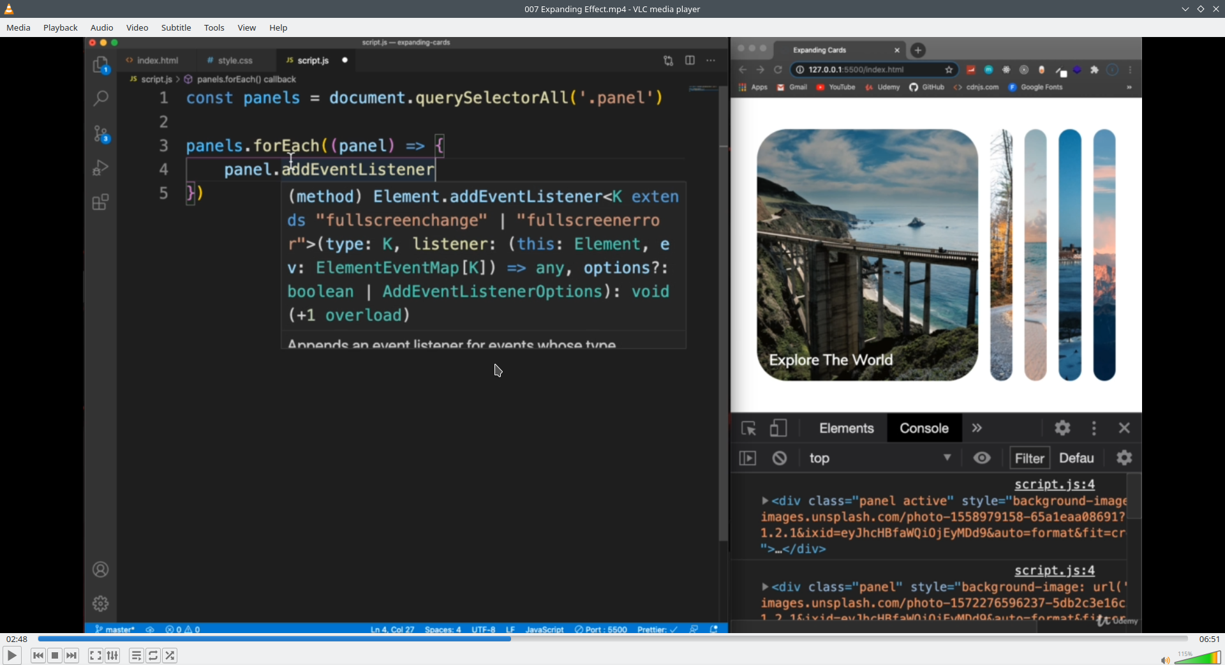Open DevTools settings gear beside the tabs
Screen dimensions: 1225x665
coord(1062,428)
